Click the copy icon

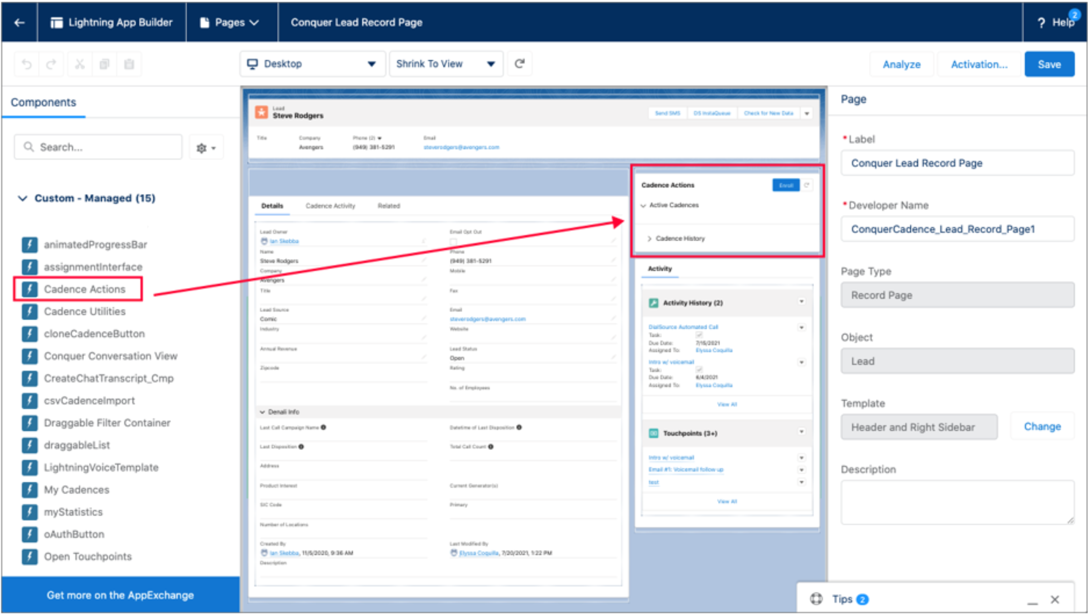(104, 64)
